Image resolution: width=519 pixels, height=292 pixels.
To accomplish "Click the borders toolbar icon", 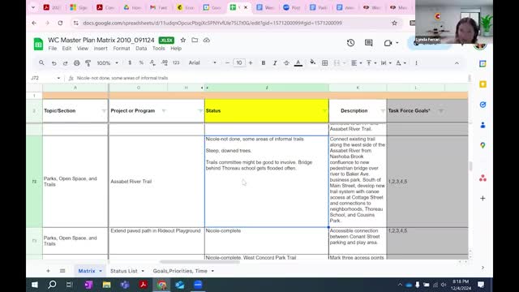I will point(324,63).
